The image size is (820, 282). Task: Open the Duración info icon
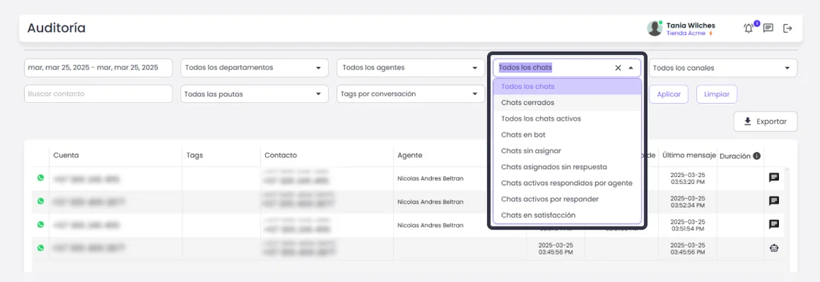[x=757, y=156]
